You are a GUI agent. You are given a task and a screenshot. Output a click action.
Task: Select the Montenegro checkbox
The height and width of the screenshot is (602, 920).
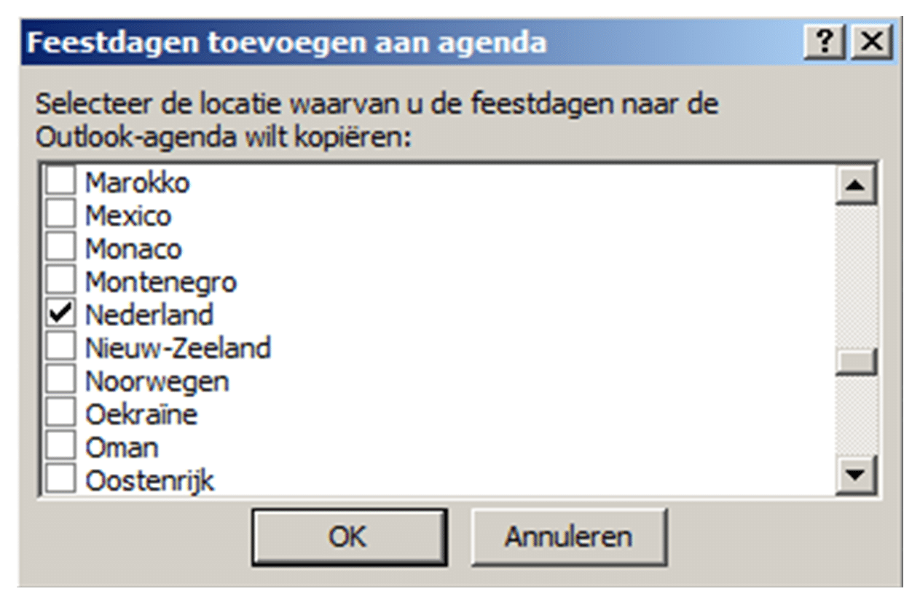(x=61, y=281)
